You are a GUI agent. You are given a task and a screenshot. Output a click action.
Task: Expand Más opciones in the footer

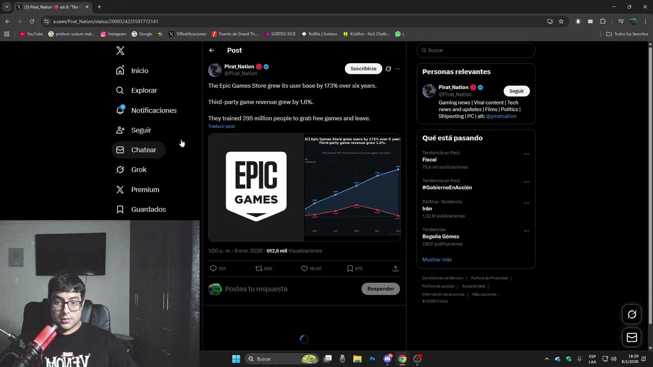pyautogui.click(x=486, y=295)
